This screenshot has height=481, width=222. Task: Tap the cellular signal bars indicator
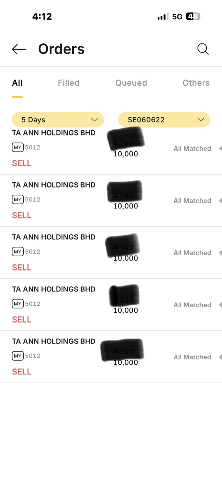(163, 17)
